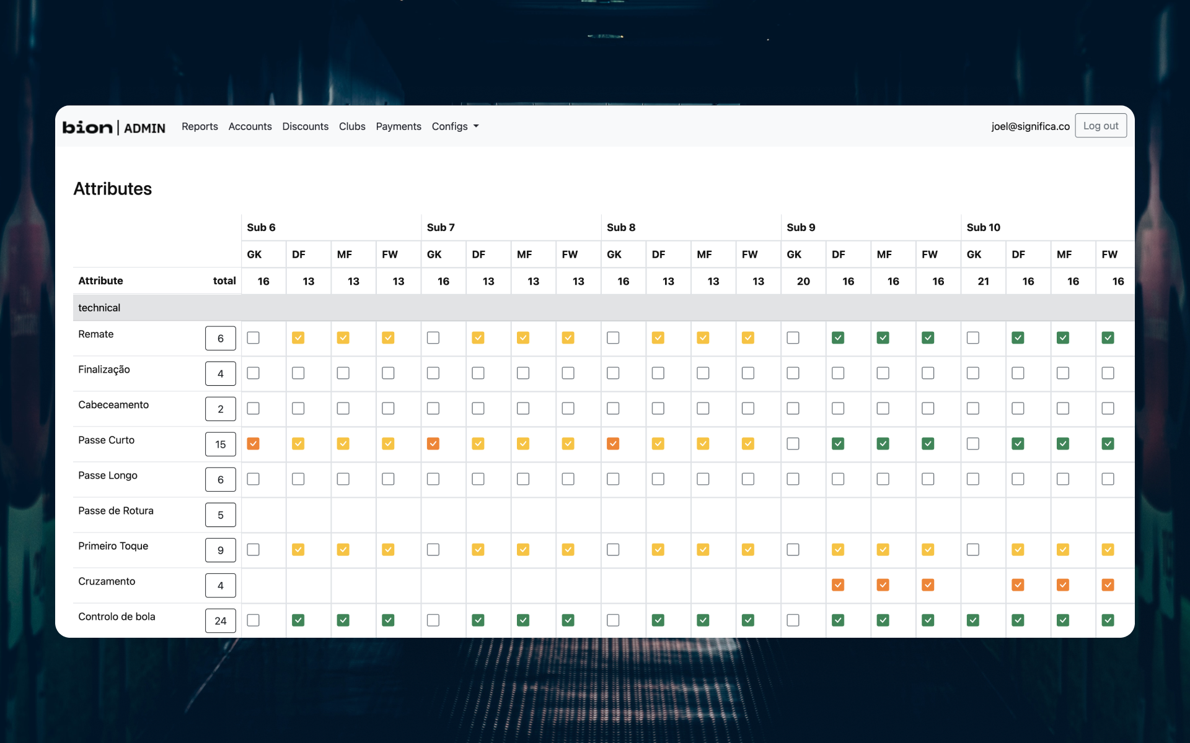Screen dimensions: 1190x743
Task: Check Finalização for Sub 8 DF
Action: click(658, 373)
